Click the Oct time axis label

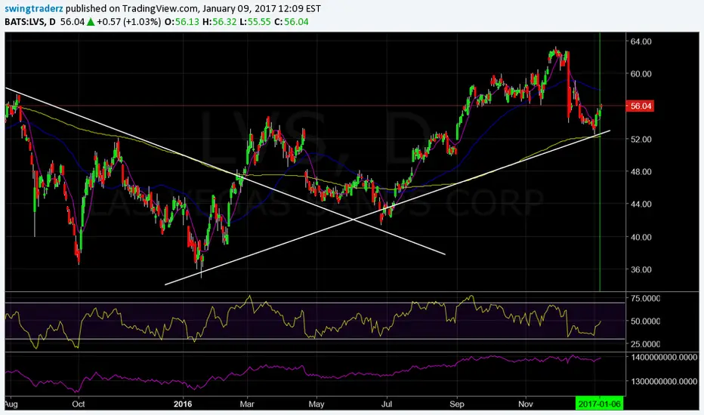79,404
